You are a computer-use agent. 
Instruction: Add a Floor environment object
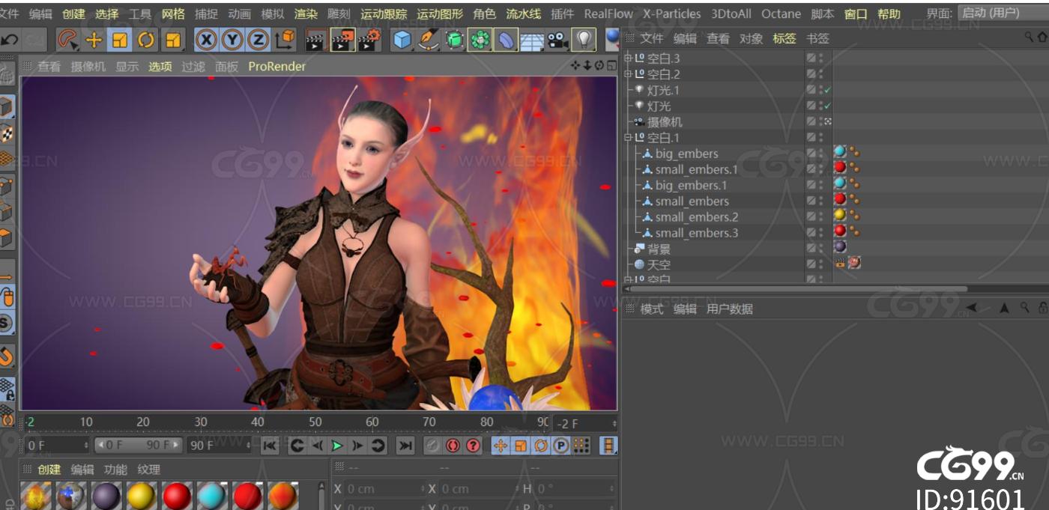coord(531,41)
